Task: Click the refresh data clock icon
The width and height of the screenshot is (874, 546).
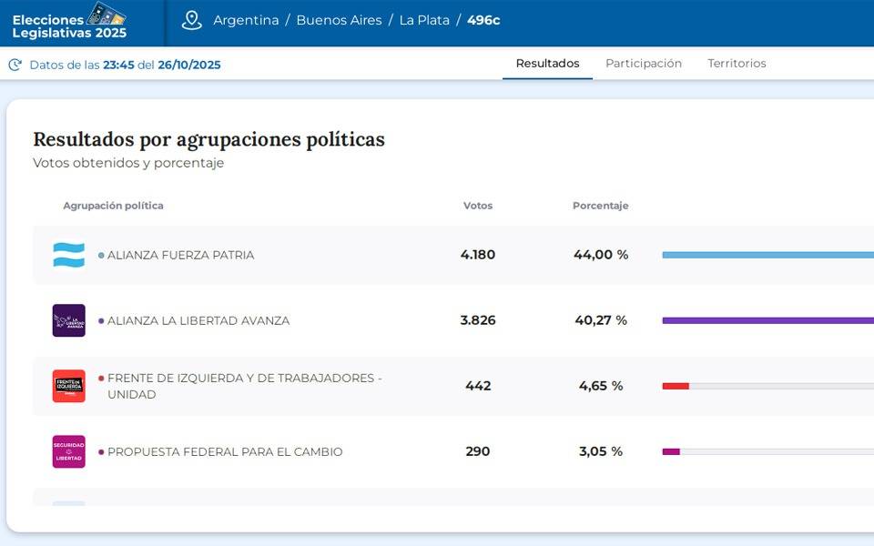Action: pyautogui.click(x=15, y=65)
